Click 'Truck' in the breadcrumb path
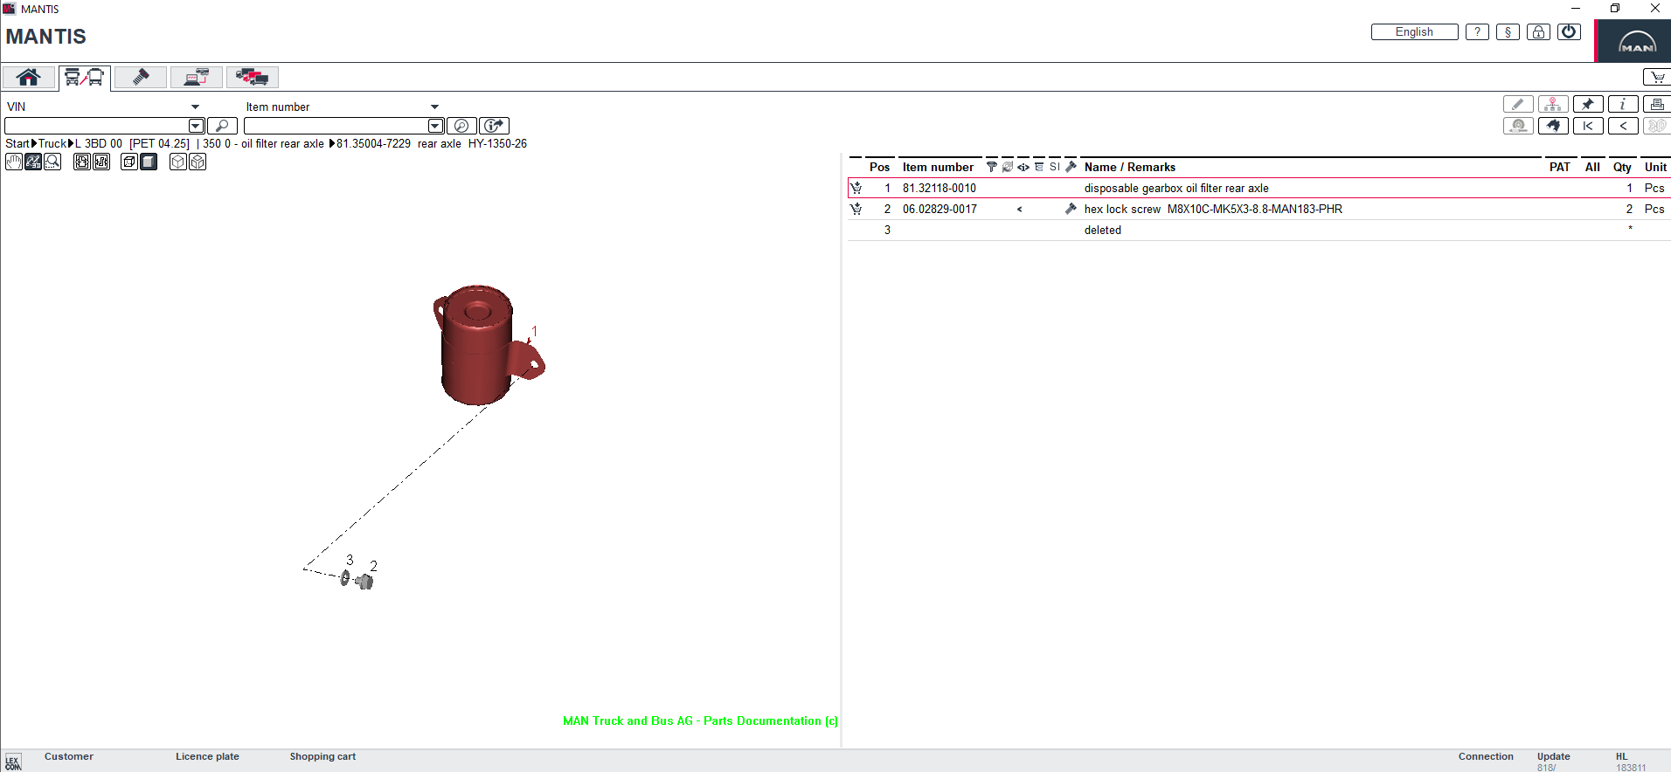Screen dimensions: 1671x772 pyautogui.click(x=52, y=143)
